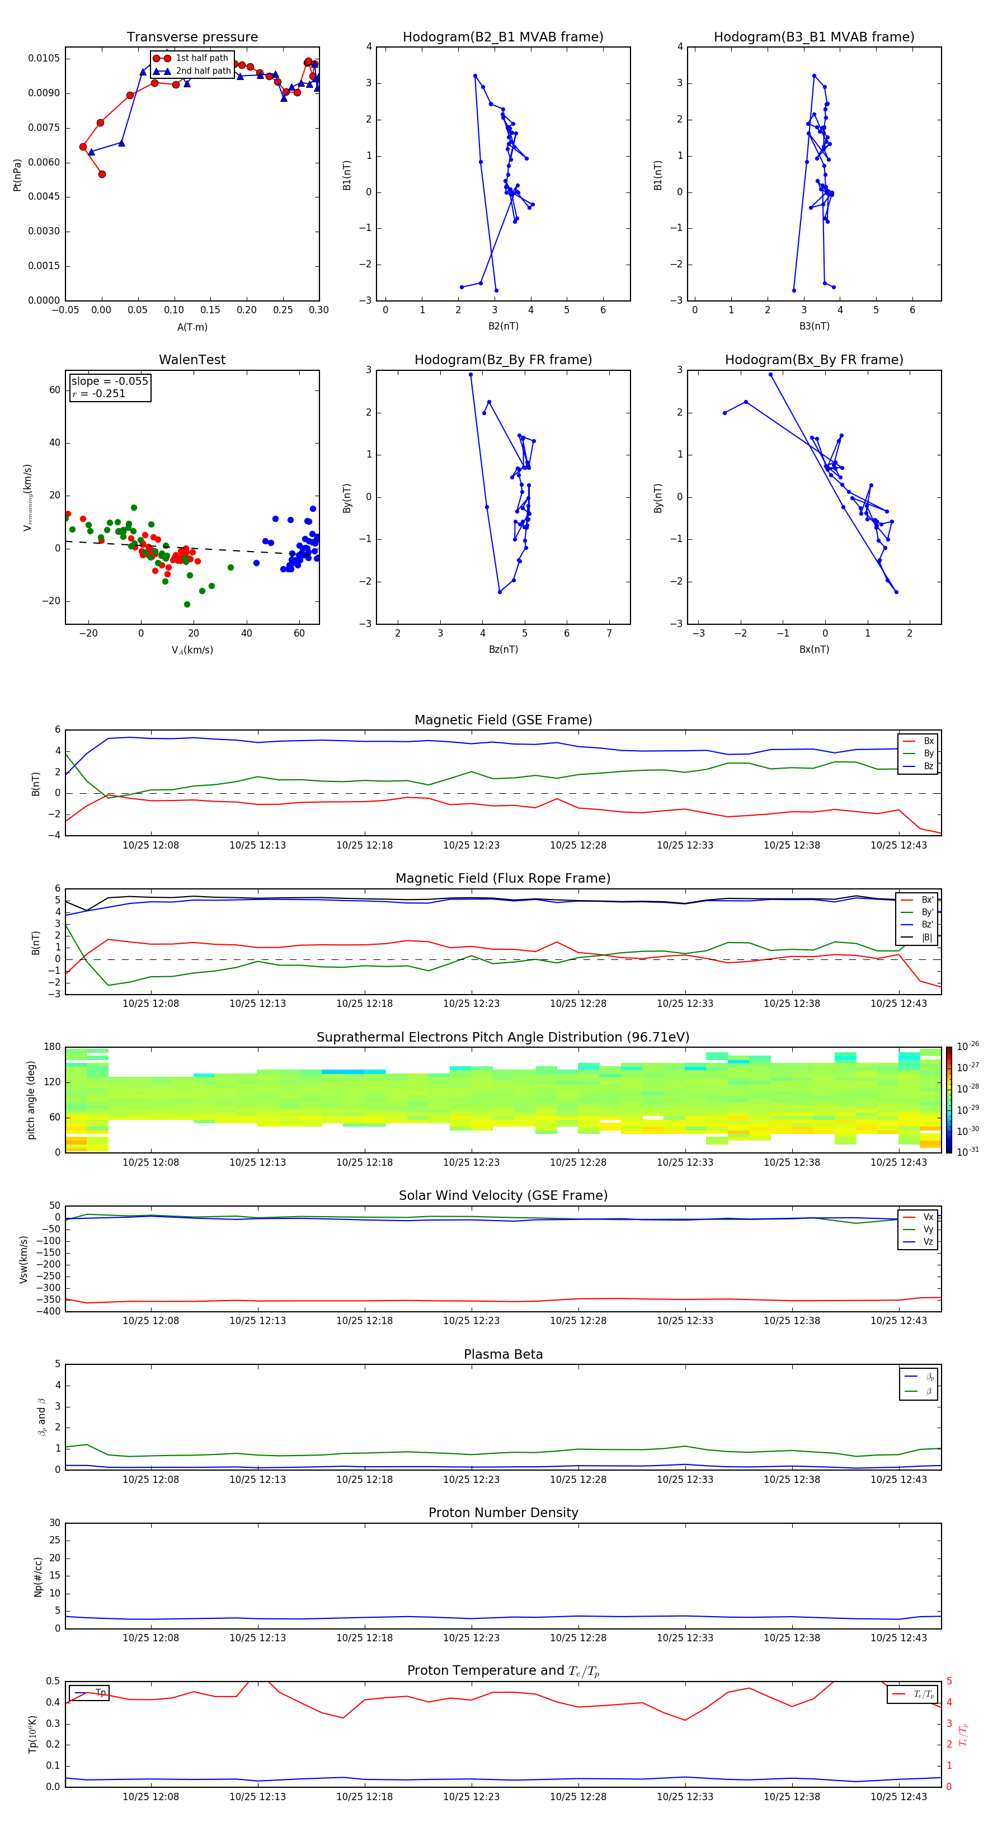Click the Suprathermal Electrons Pitch Angle Distribution title
This screenshot has height=1846, width=1007.
(502, 1037)
